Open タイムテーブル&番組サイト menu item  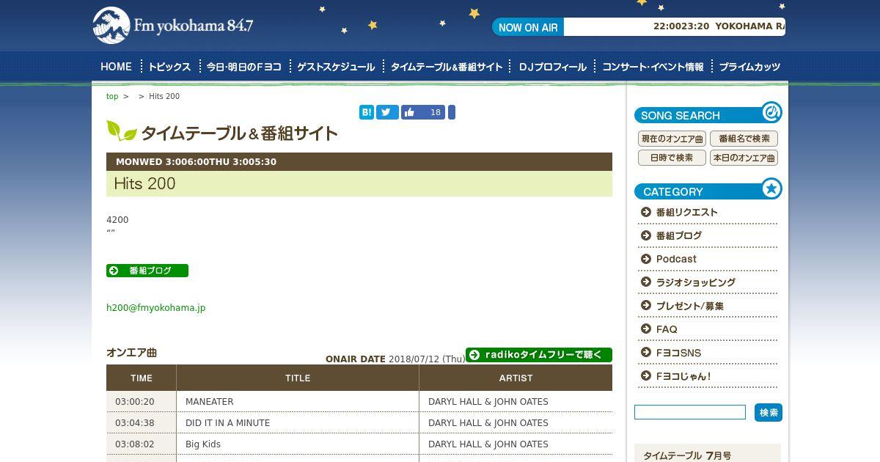coord(447,67)
